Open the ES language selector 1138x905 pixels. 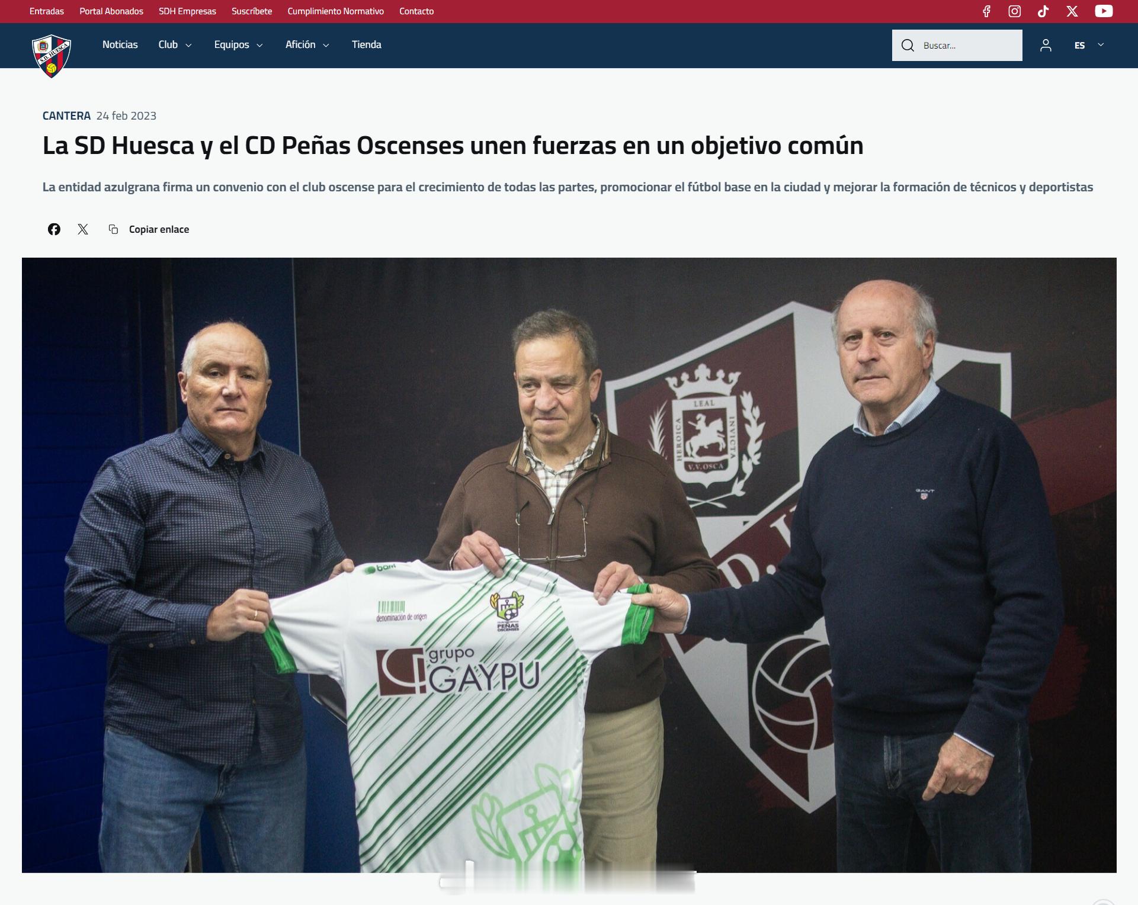(x=1089, y=45)
